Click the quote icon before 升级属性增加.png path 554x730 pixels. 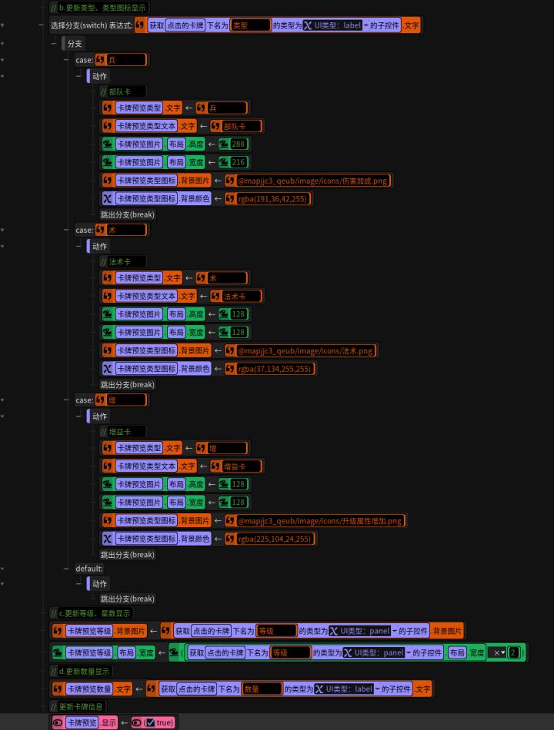(x=230, y=520)
